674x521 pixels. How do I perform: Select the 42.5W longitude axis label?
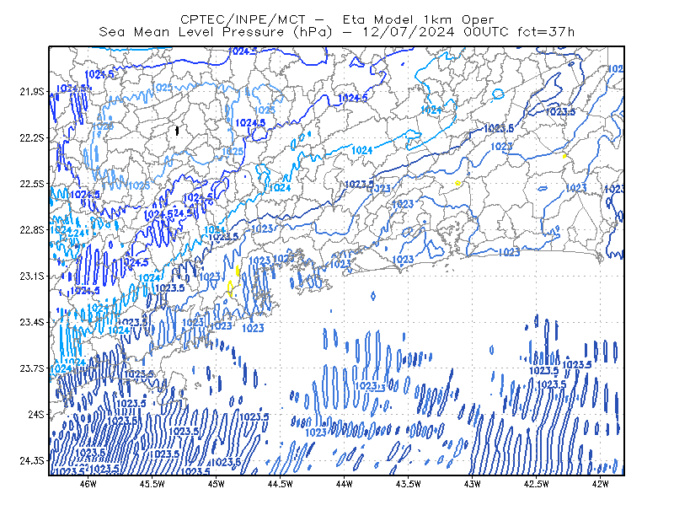[x=536, y=484]
